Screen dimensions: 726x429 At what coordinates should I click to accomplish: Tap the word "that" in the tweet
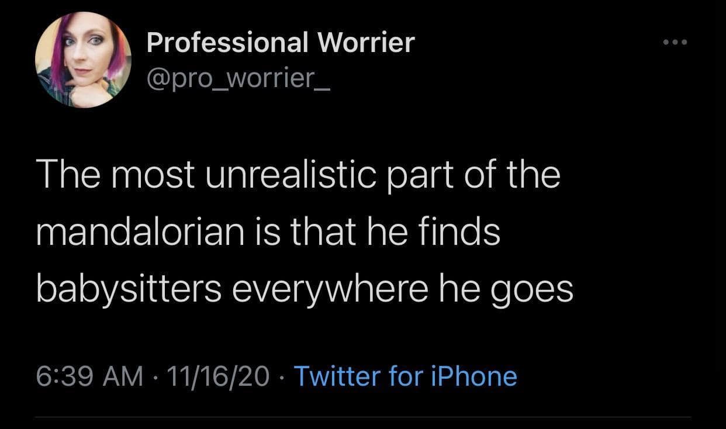point(325,233)
